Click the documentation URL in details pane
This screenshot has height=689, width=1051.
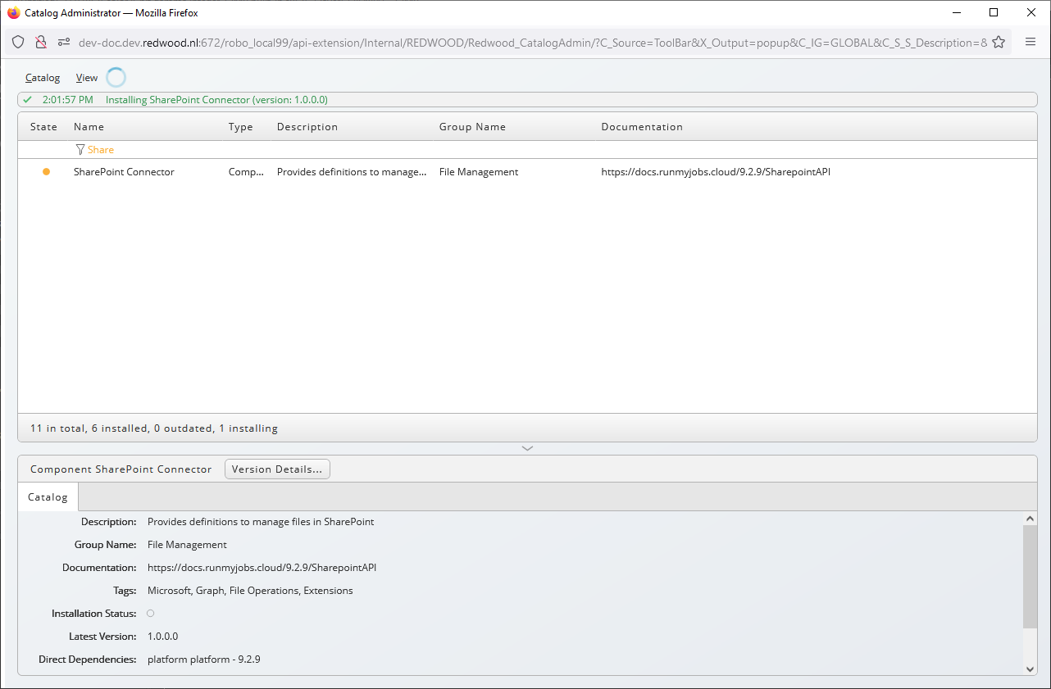262,568
